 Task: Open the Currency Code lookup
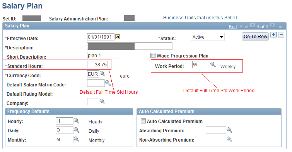tap(102, 74)
